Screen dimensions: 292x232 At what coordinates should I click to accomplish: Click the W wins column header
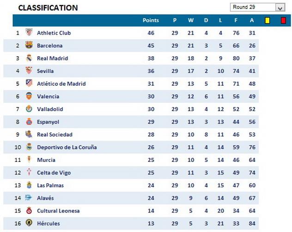click(190, 20)
